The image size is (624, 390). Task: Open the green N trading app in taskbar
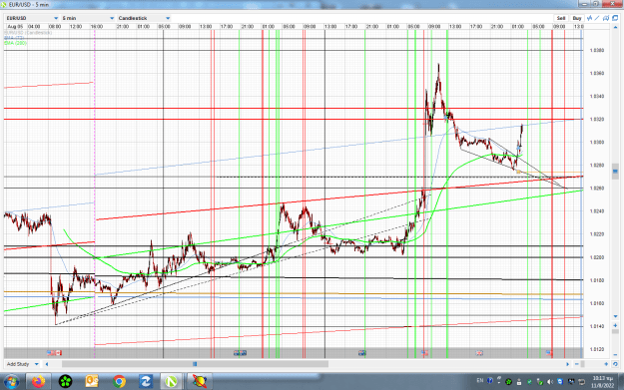point(172,382)
